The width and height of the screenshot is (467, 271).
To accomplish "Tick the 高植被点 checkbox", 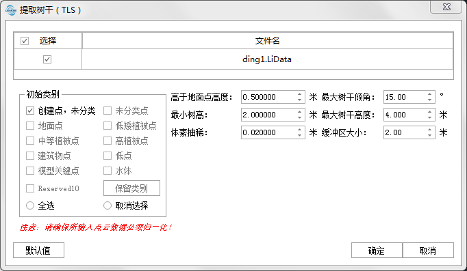I will pyautogui.click(x=108, y=141).
